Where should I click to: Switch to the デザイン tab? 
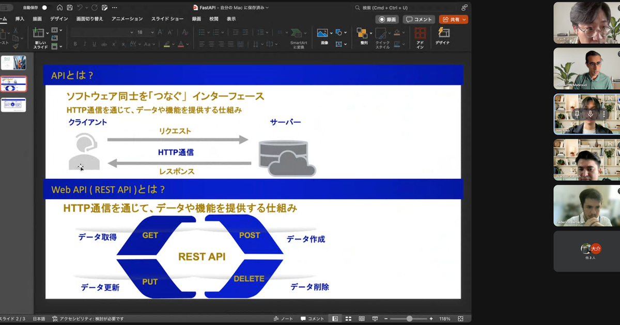[x=59, y=19]
